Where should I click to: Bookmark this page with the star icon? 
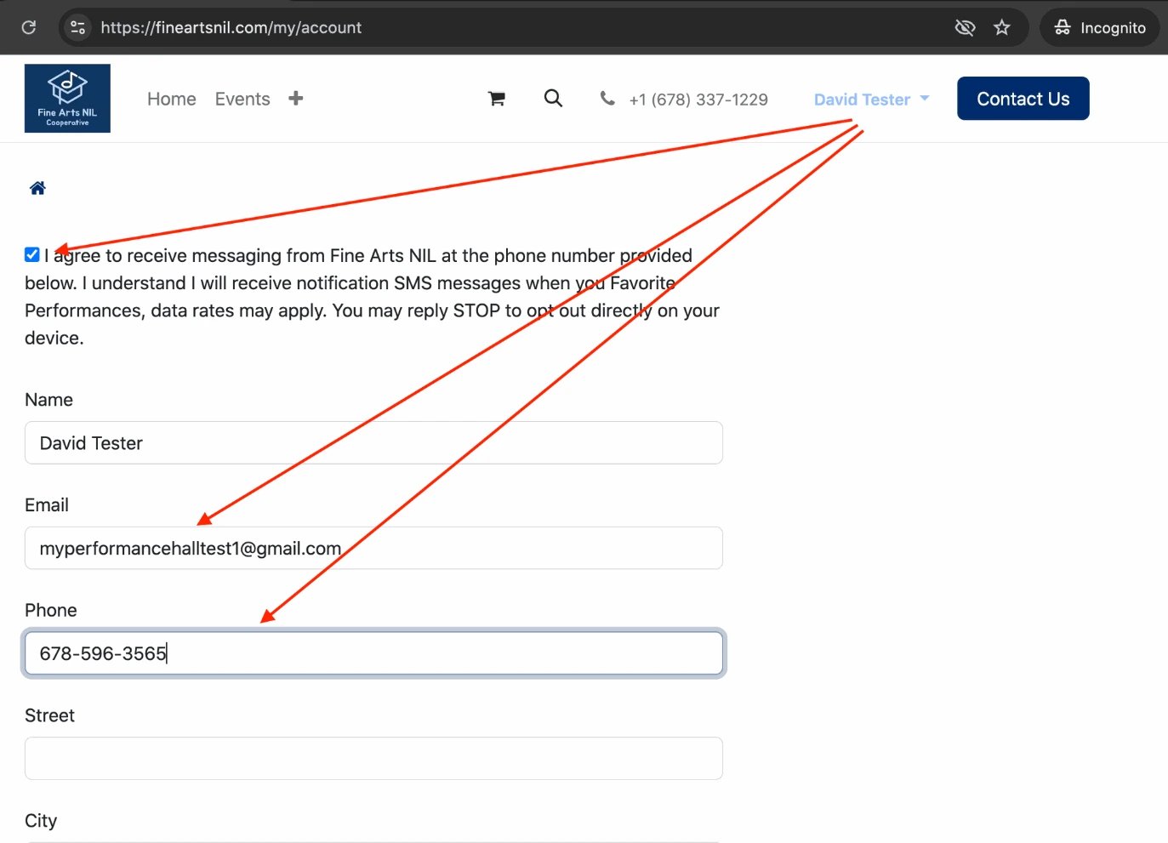(x=1002, y=27)
